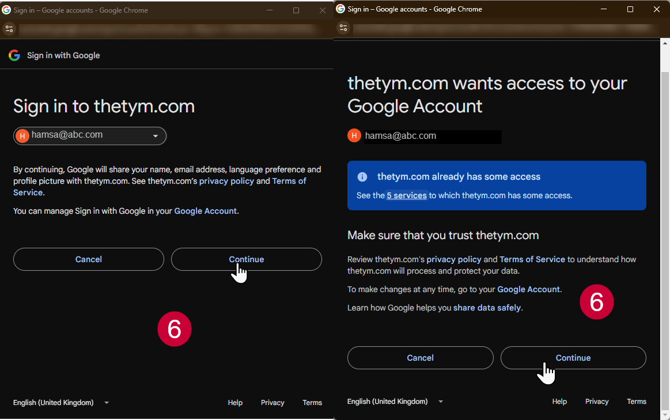Screen dimensions: 670x420
Task: Click Help in Sign in to thetym.com window footer
Action: (235, 403)
